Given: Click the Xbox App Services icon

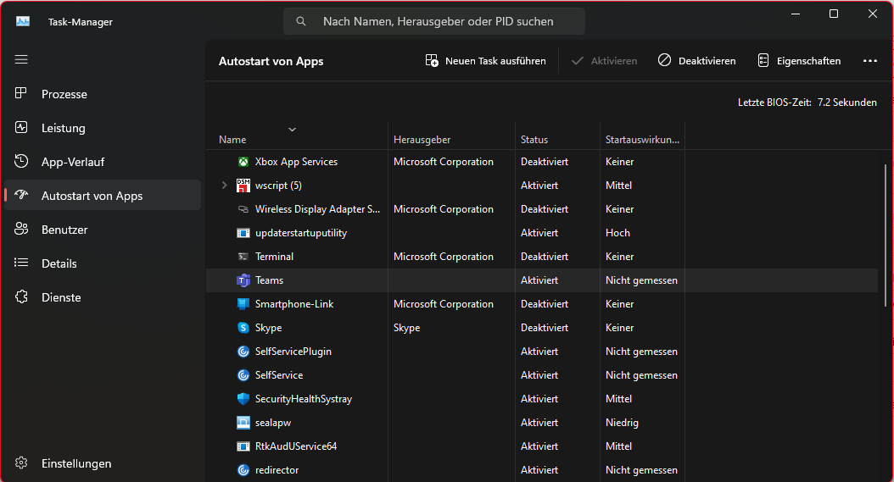Looking at the screenshot, I should coord(243,162).
